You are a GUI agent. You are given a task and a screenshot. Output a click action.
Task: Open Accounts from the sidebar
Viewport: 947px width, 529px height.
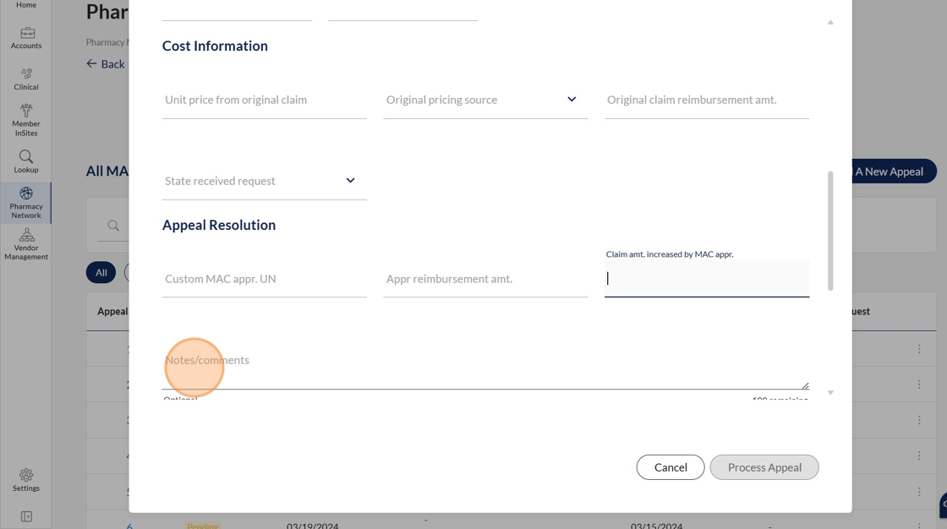click(x=26, y=37)
